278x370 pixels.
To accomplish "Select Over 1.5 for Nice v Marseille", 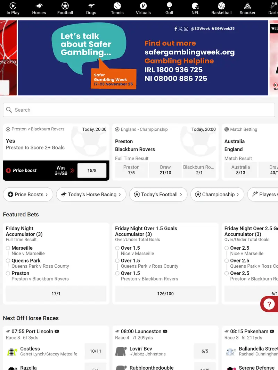I will (117, 248).
